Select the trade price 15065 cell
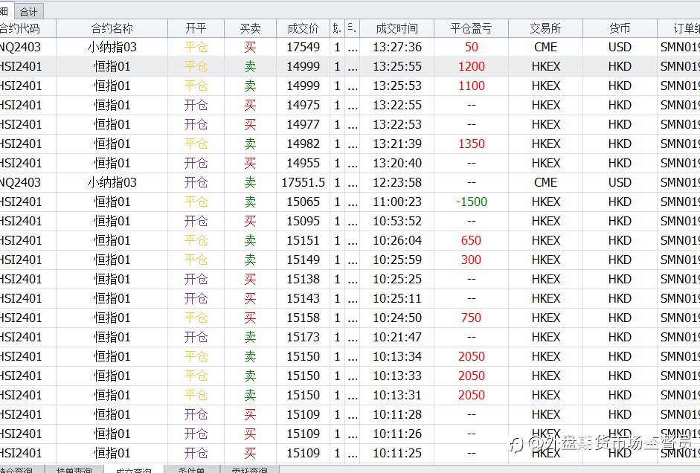 pyautogui.click(x=303, y=202)
